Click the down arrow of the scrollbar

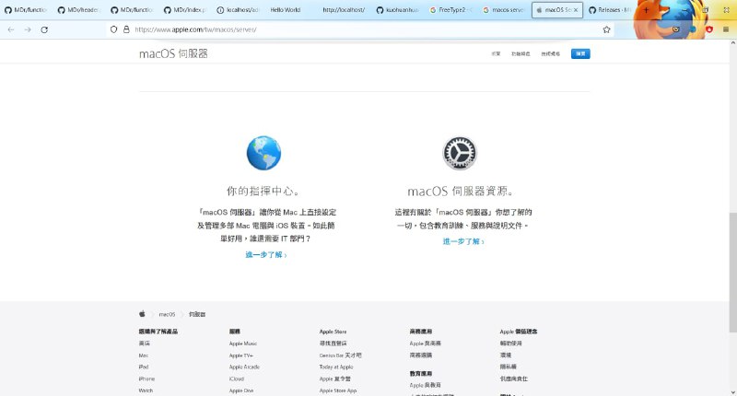(x=732, y=392)
